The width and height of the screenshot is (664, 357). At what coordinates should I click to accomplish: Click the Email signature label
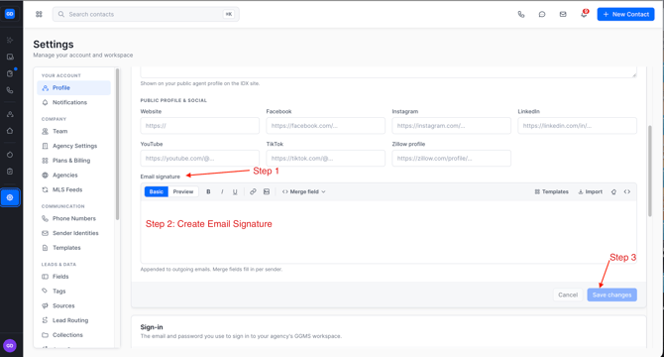(161, 177)
